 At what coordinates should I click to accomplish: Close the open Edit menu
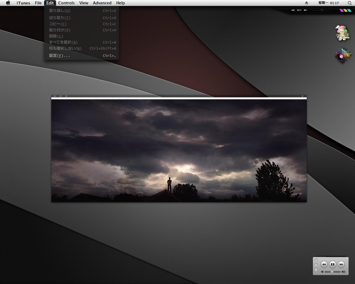click(50, 3)
